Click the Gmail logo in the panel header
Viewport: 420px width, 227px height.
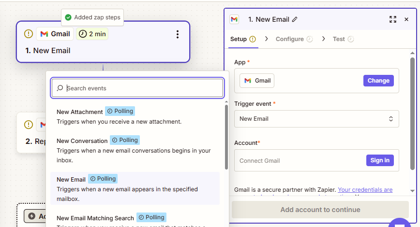tap(234, 19)
